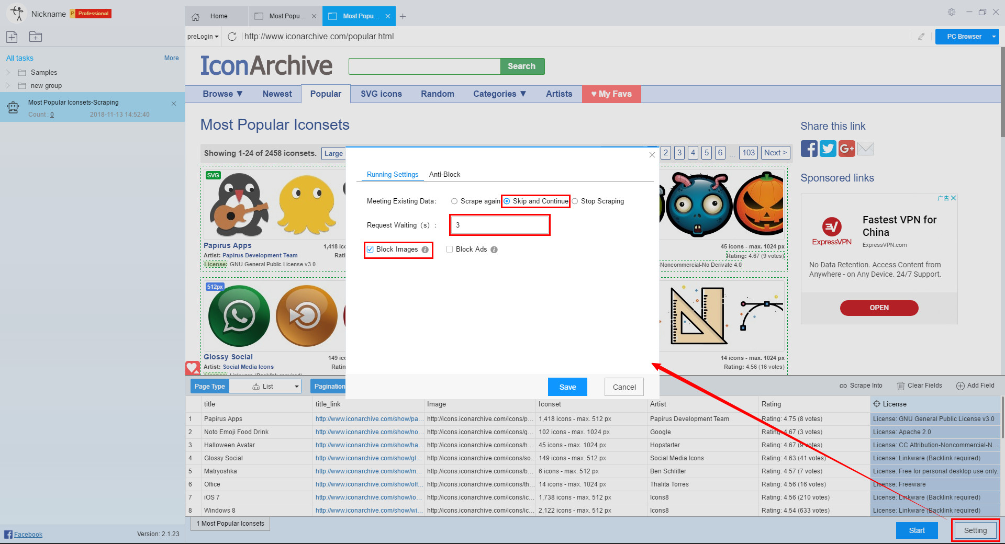Uncheck the Block Images checkbox
Image resolution: width=1005 pixels, height=544 pixels.
pos(370,249)
